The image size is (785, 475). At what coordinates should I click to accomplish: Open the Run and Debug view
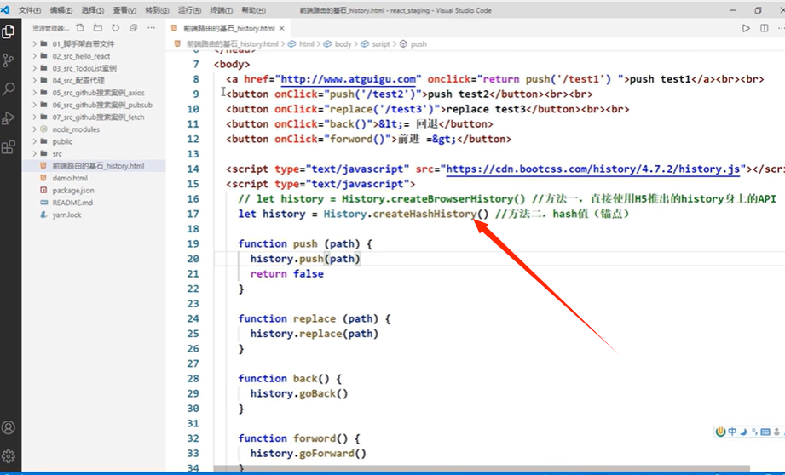[9, 118]
